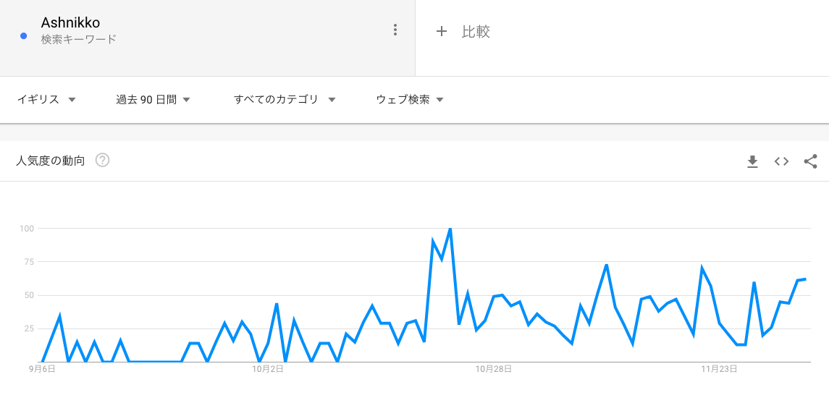Open the ウェブ検索 search type dropdown
The height and width of the screenshot is (403, 829).
pyautogui.click(x=410, y=100)
